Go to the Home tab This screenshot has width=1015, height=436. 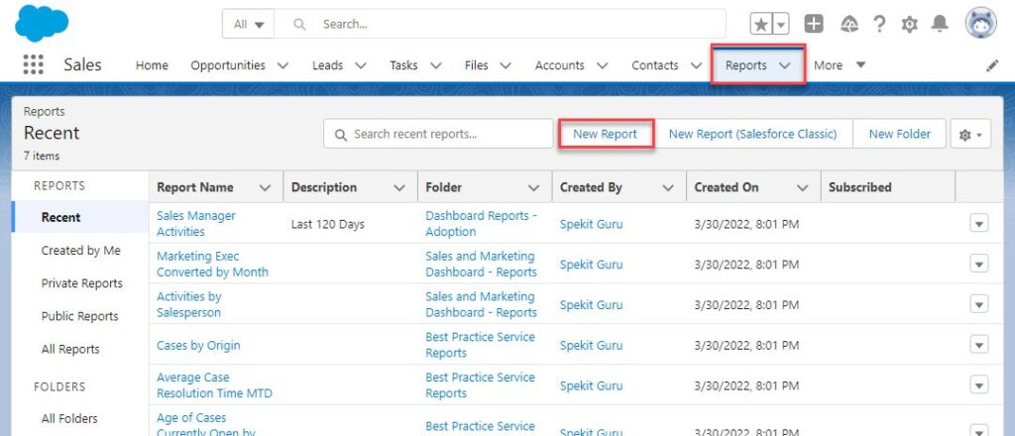point(152,65)
